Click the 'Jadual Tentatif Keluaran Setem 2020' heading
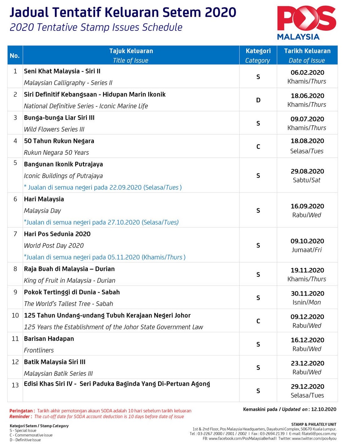The height and width of the screenshot is (445, 342). pyautogui.click(x=123, y=13)
